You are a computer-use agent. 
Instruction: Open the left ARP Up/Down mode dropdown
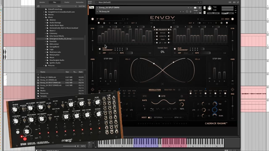point(113,53)
